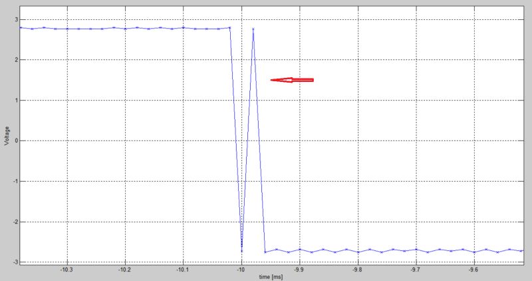Select the x-axis tick label "-10.3"
The image size is (532, 281).
point(66,270)
